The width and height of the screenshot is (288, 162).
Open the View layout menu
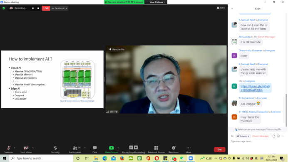(221, 8)
